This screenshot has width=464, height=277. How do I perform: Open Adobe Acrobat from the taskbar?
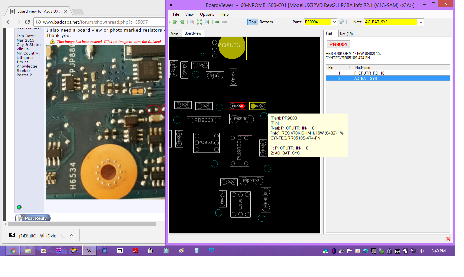pyautogui.click(x=136, y=251)
